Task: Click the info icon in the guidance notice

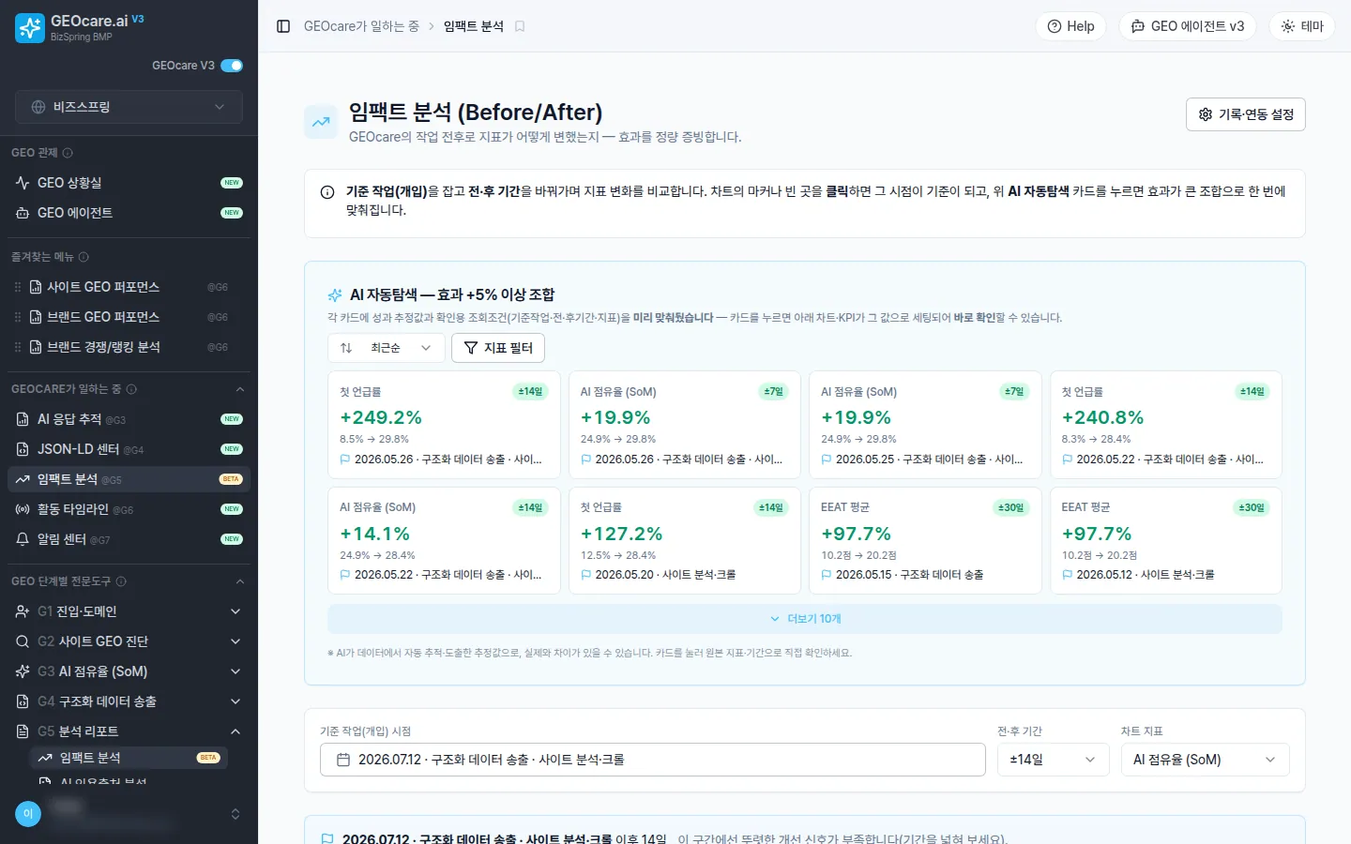Action: click(x=327, y=192)
